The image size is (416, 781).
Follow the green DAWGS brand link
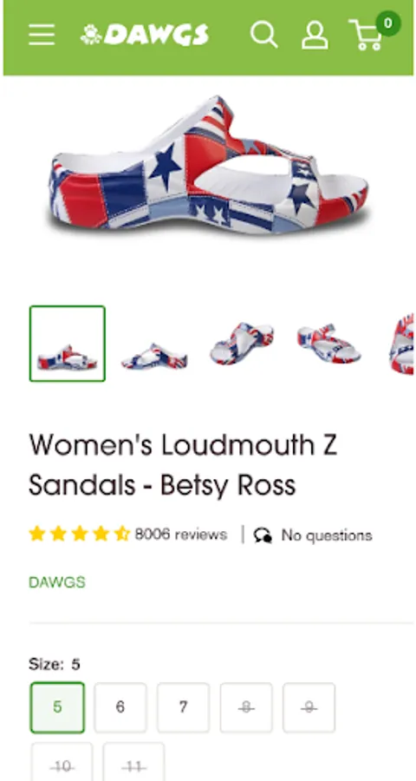coord(57,582)
